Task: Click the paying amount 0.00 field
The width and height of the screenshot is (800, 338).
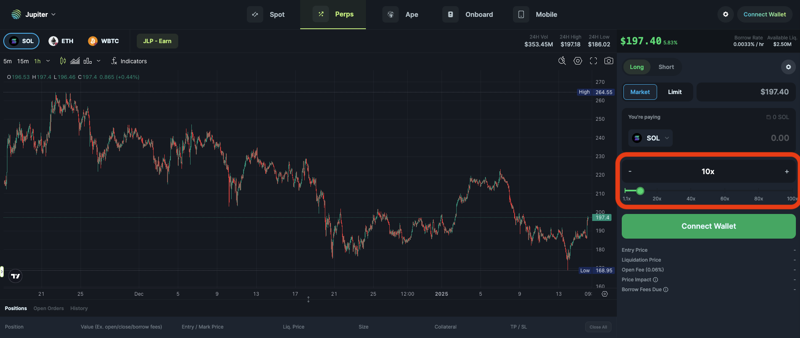Action: (779, 138)
